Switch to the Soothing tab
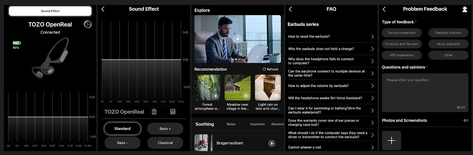 (205, 124)
